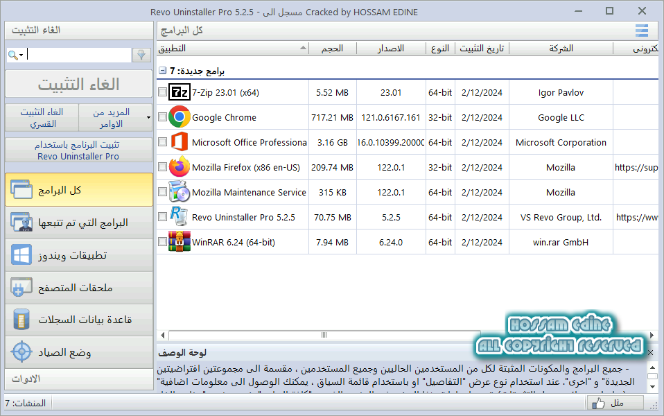Click horizontal scrollbar right arrow
The height and width of the screenshot is (416, 664).
[x=652, y=335]
